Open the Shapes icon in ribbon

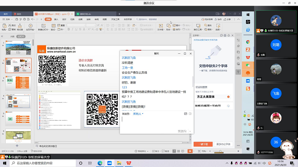[x=168, y=26]
